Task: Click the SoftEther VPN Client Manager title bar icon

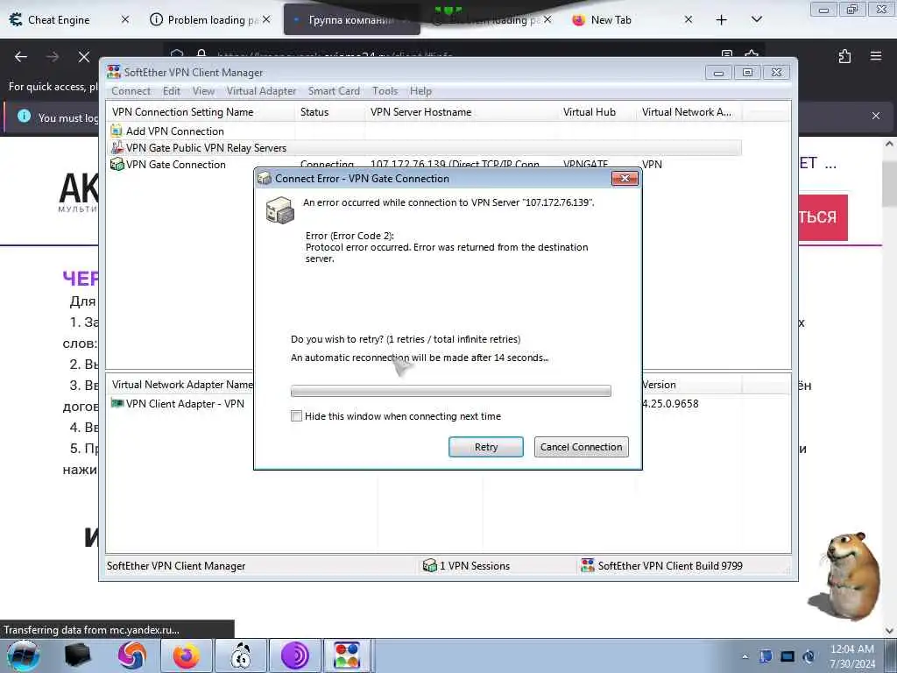Action: click(x=114, y=72)
